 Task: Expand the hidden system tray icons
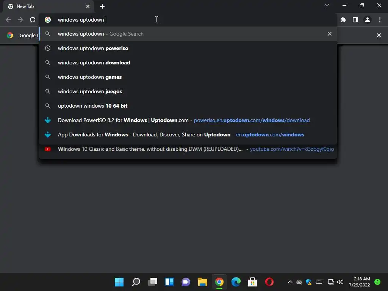click(290, 282)
